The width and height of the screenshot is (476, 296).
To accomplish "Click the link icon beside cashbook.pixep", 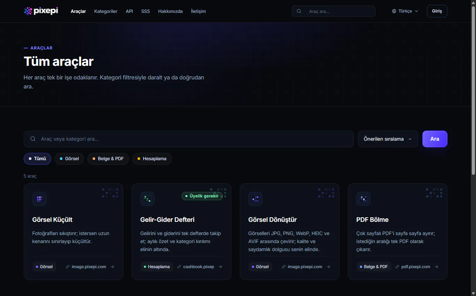I will [x=179, y=267].
